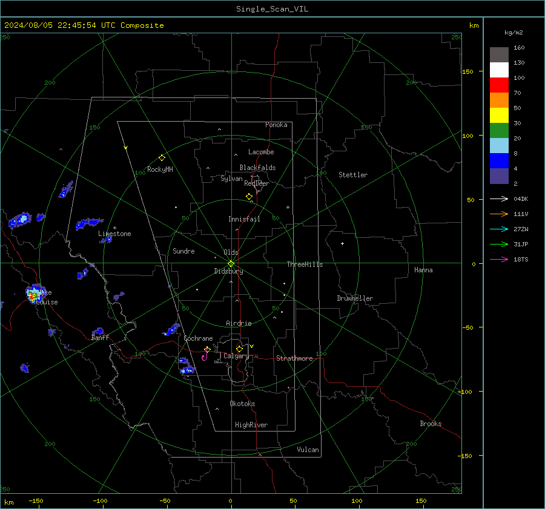Click the grey 130-160 kg/m2 legend swatch
This screenshot has height=509, width=545.
click(499, 55)
